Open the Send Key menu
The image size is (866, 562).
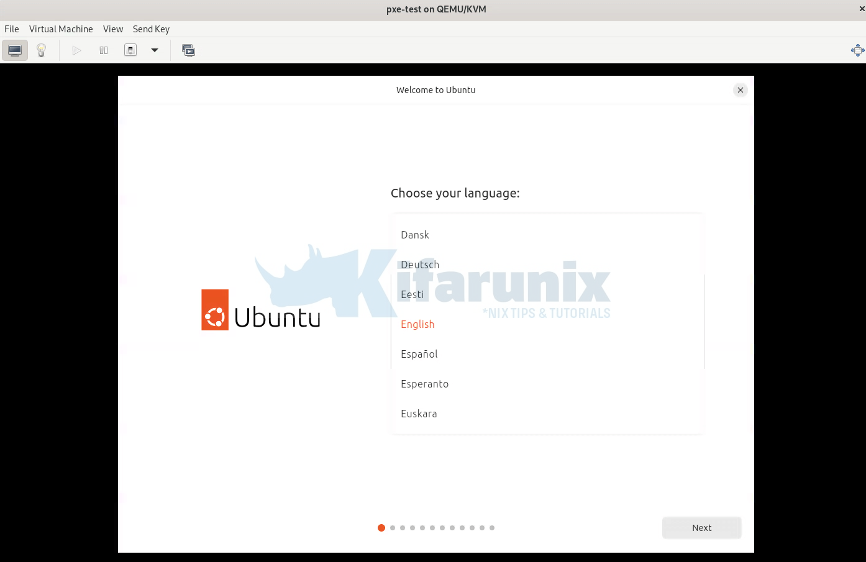click(x=151, y=29)
